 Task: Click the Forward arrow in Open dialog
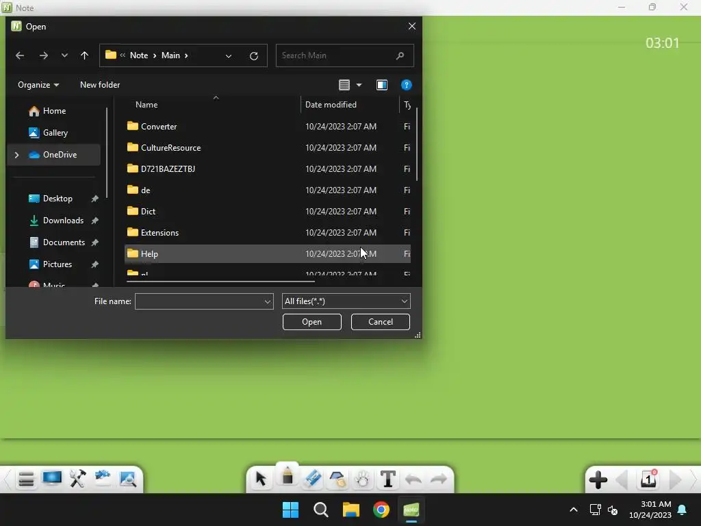click(x=43, y=55)
